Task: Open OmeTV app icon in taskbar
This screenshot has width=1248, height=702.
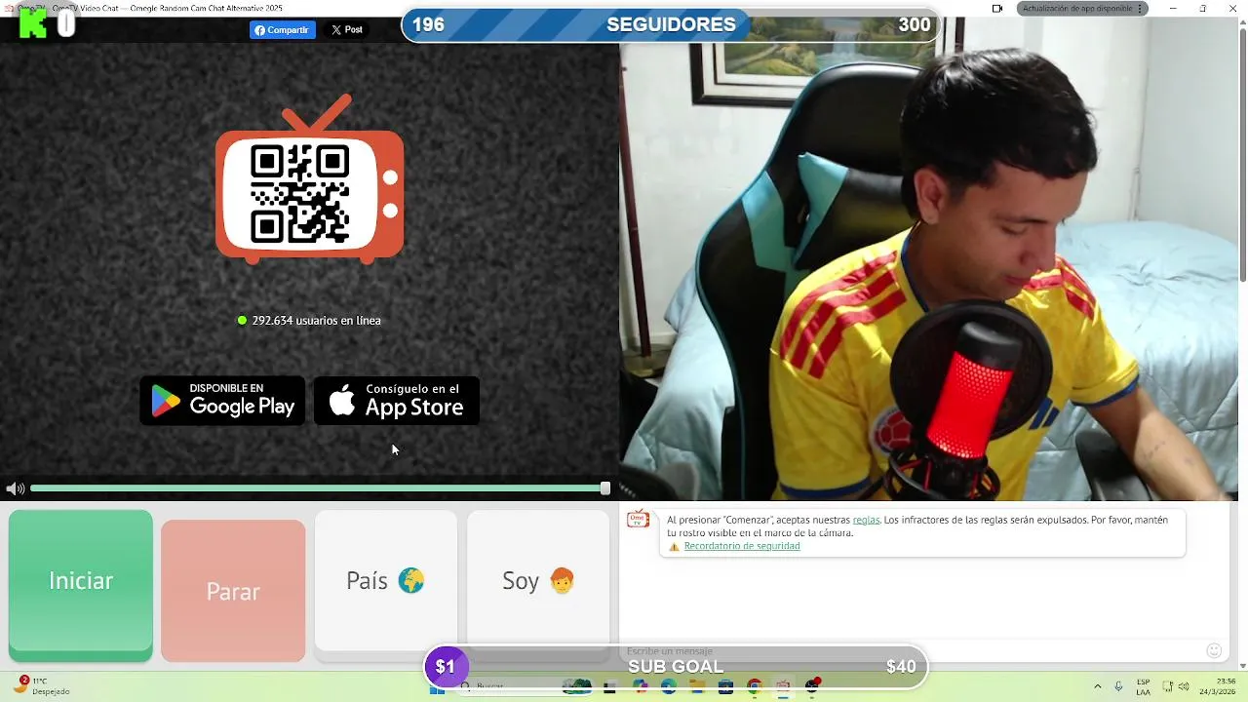Action: pyautogui.click(x=782, y=687)
